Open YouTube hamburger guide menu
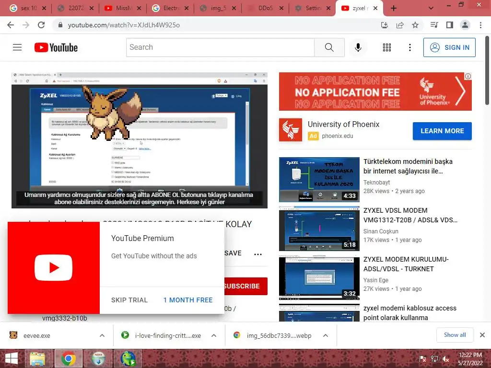The width and height of the screenshot is (491, 368). (x=17, y=47)
